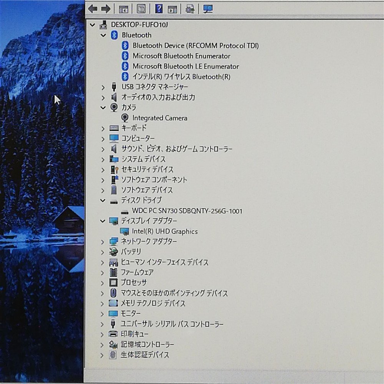
Task: Expand the オーディオの入力および出力 category
Action: click(x=103, y=98)
